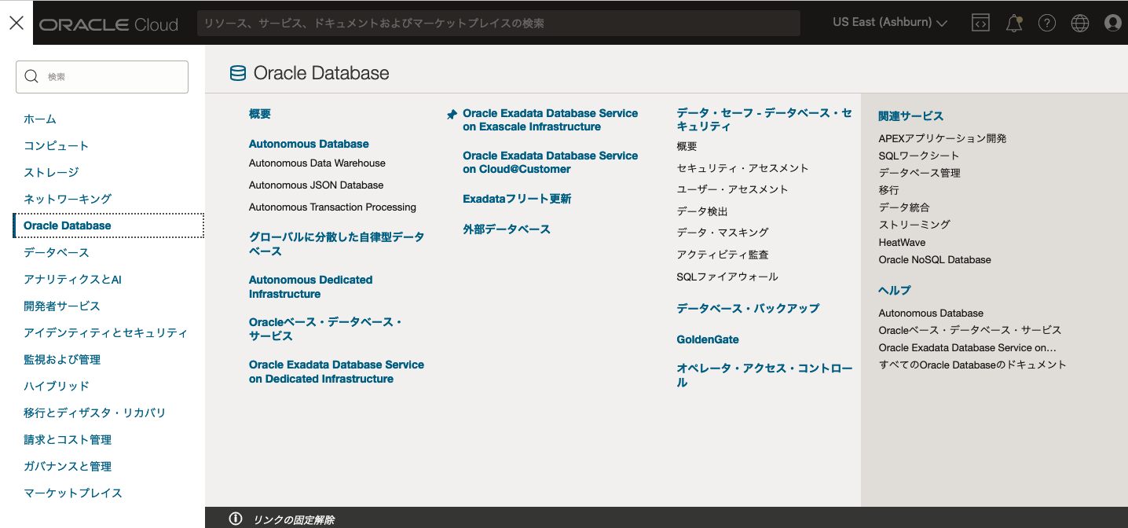Close the navigation panel with the X button
Viewport: 1128px width, 528px height.
[16, 21]
